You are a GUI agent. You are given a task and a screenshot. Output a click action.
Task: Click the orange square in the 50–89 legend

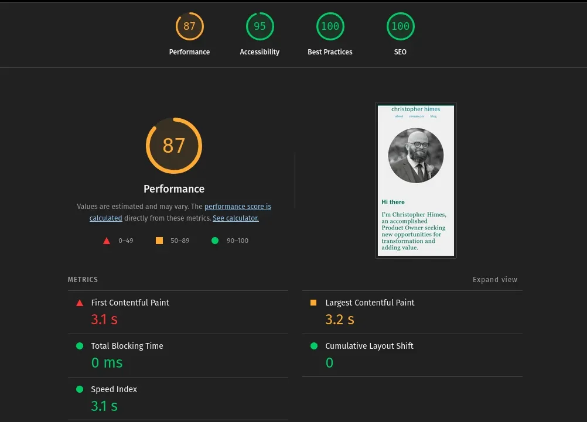tap(159, 240)
